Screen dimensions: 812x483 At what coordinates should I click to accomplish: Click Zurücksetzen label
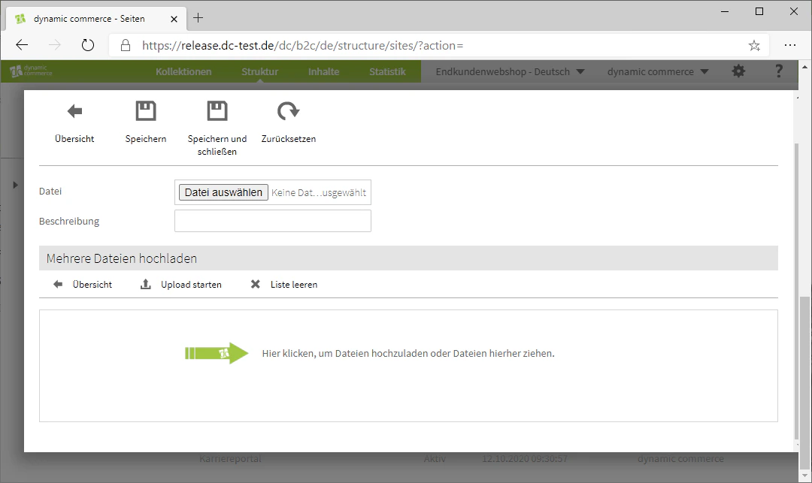(x=289, y=139)
